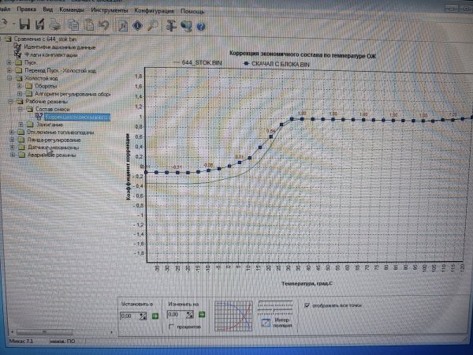Click the blue diamond info icon
This screenshot has height=355, width=473.
tap(136, 25)
